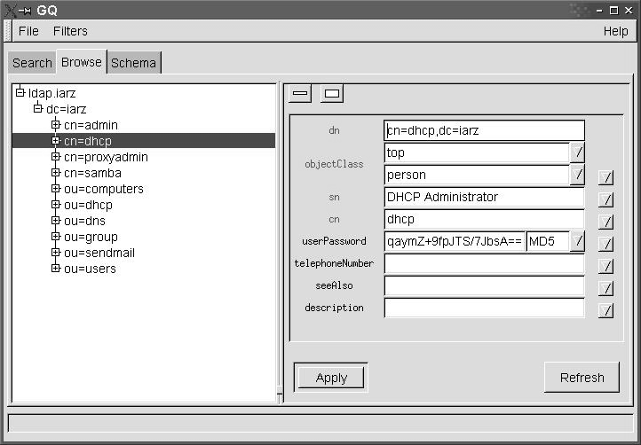Open the Filters menu

(x=70, y=31)
